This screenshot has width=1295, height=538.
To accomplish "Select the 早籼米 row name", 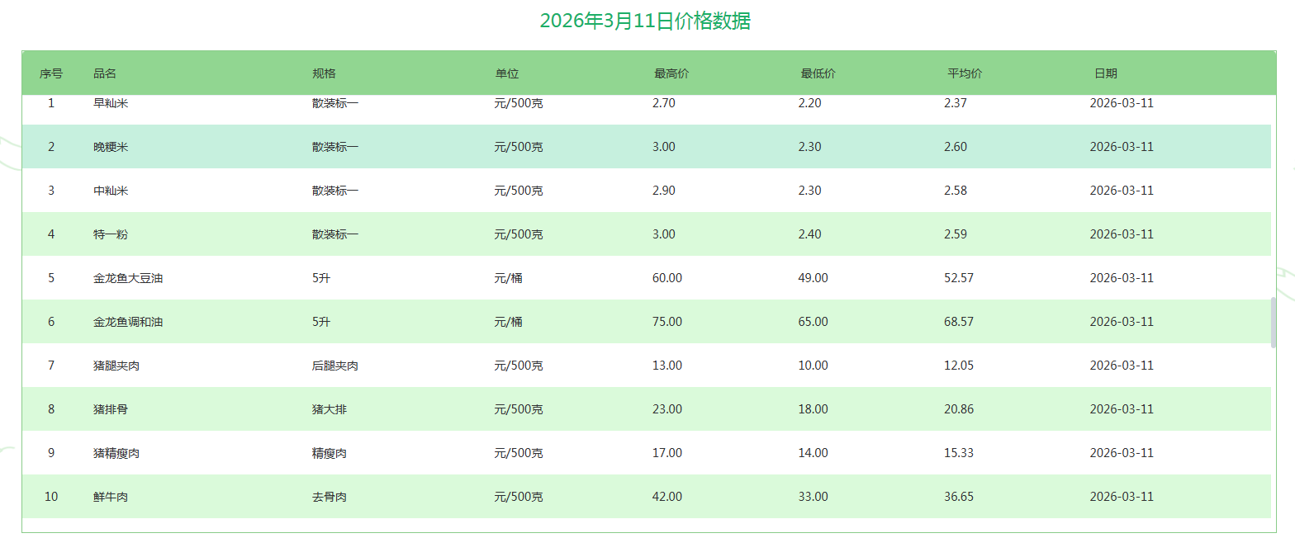I will (x=111, y=104).
